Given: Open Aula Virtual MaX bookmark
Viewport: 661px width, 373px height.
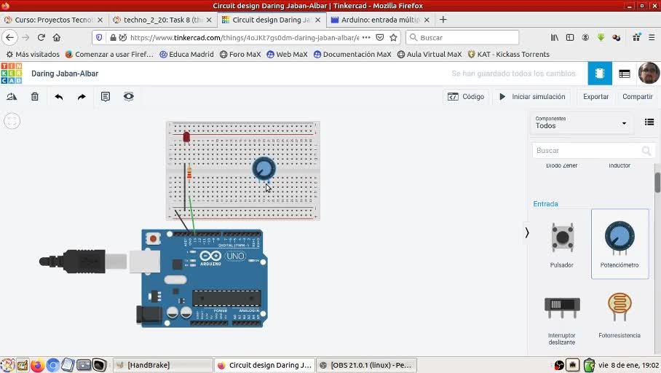Looking at the screenshot, I should click(430, 54).
